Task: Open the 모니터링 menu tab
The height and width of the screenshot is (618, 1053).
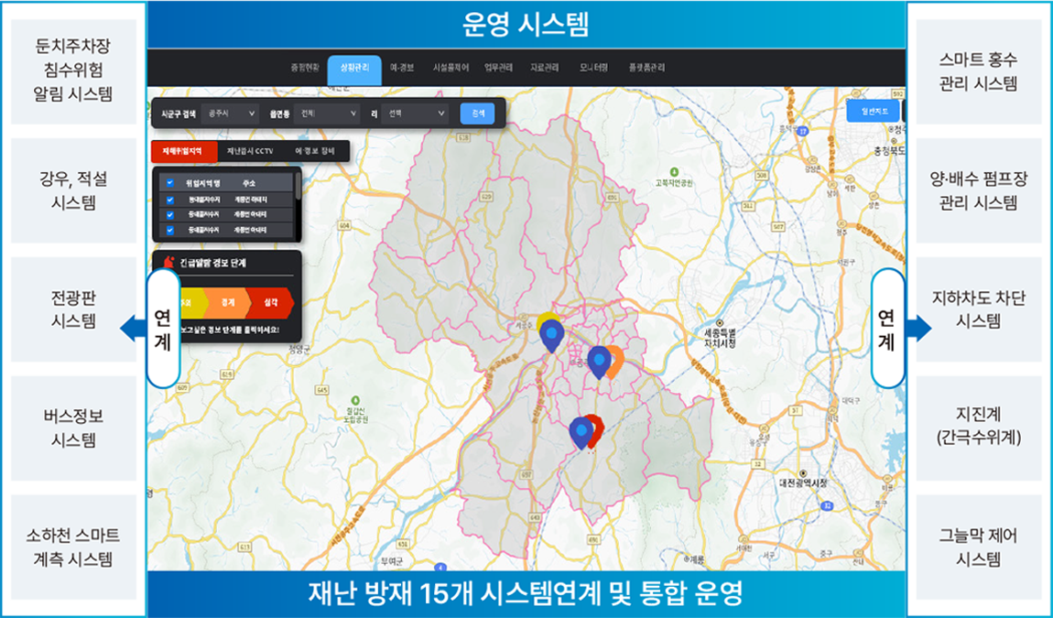Action: [593, 68]
